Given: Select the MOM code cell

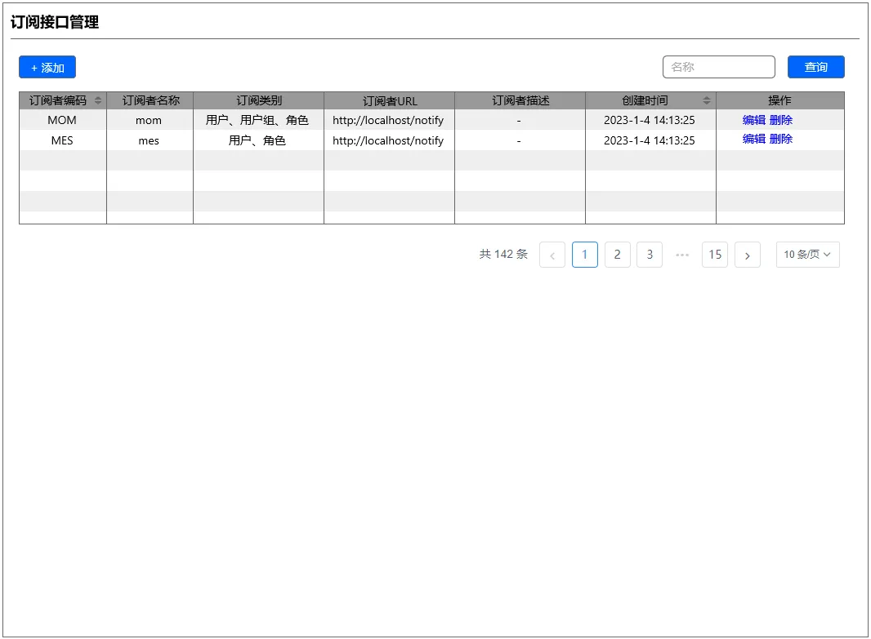Looking at the screenshot, I should point(62,120).
